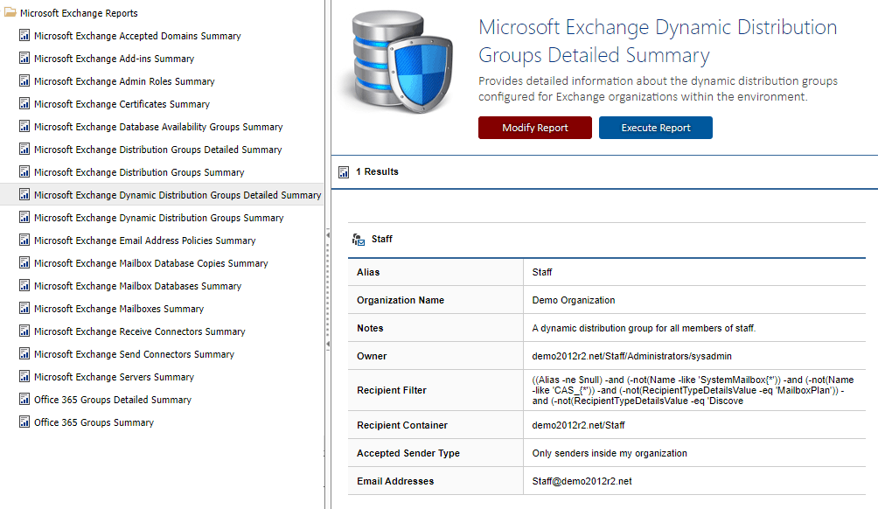The height and width of the screenshot is (509, 878).
Task: Click the Email Addresses field label
Action: (x=395, y=482)
